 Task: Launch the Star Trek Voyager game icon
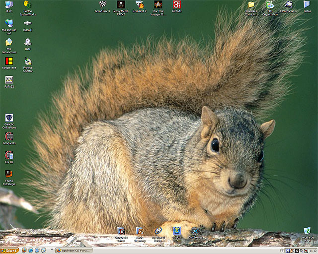158,5
